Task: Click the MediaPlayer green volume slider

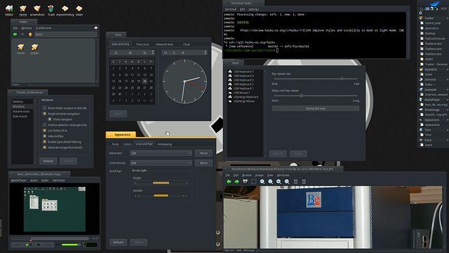Action: [x=71, y=245]
